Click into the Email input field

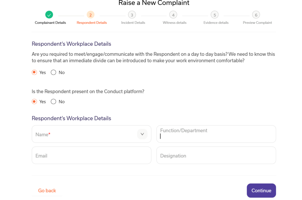coord(91,155)
